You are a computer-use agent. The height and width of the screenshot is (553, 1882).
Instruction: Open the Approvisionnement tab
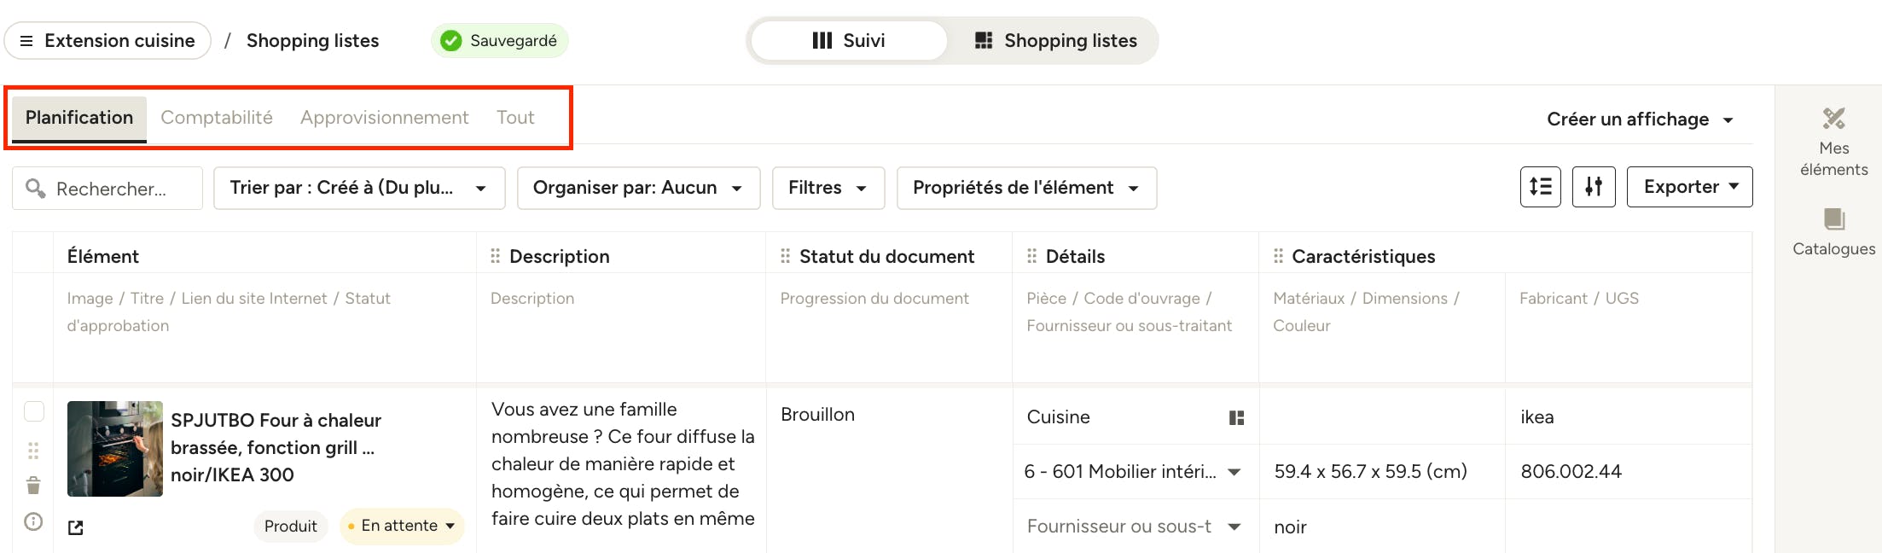[x=385, y=118]
